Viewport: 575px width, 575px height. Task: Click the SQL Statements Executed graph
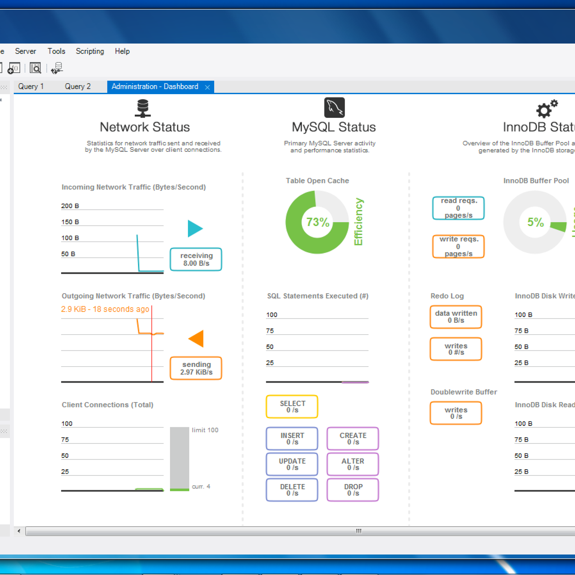(317, 348)
